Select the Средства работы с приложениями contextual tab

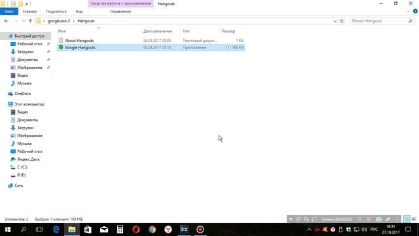[x=120, y=3]
